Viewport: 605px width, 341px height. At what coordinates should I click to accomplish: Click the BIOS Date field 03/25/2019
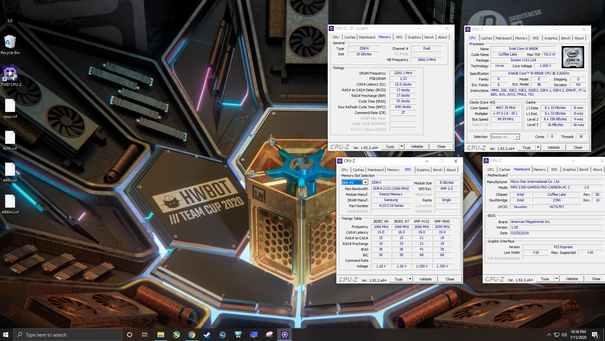pos(557,233)
